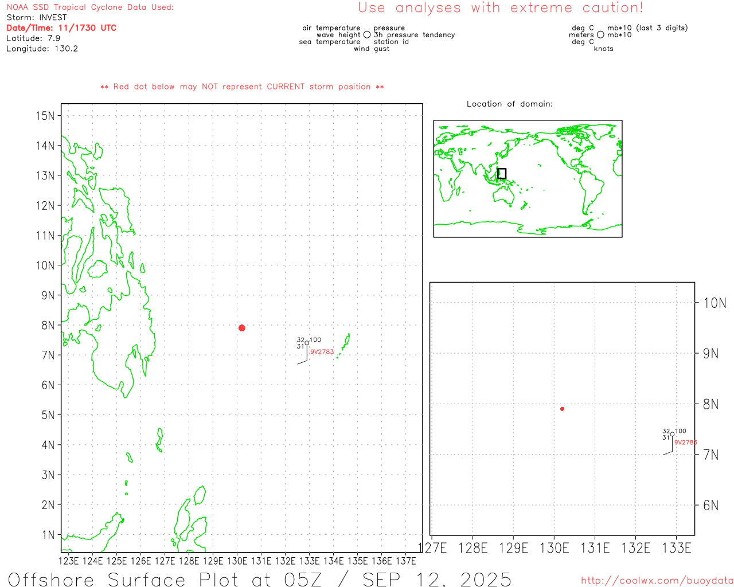The height and width of the screenshot is (587, 734).
Task: Click the 127E label on zoomed map
Action: click(432, 548)
